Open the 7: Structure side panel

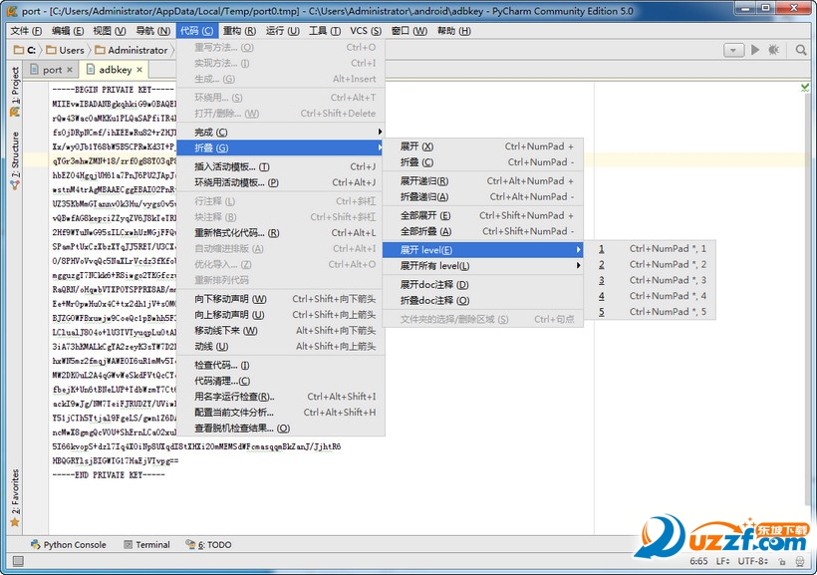(x=15, y=160)
